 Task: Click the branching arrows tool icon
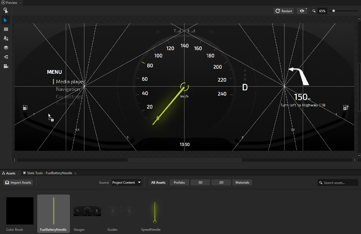point(6,57)
